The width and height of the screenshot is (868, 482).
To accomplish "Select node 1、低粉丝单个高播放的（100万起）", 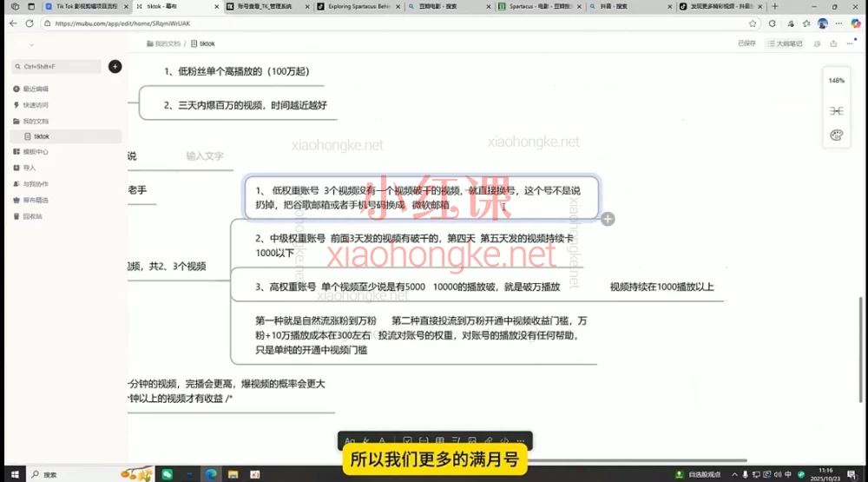I will [237, 71].
